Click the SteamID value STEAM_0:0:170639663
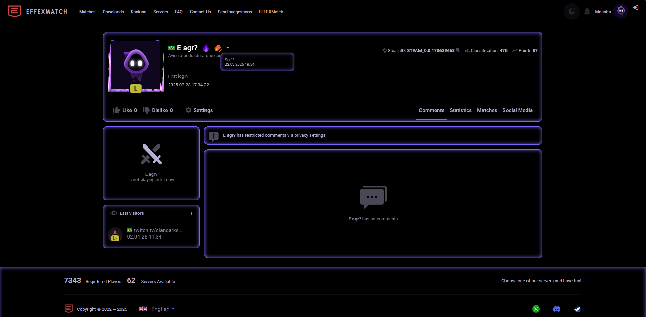 [431, 50]
